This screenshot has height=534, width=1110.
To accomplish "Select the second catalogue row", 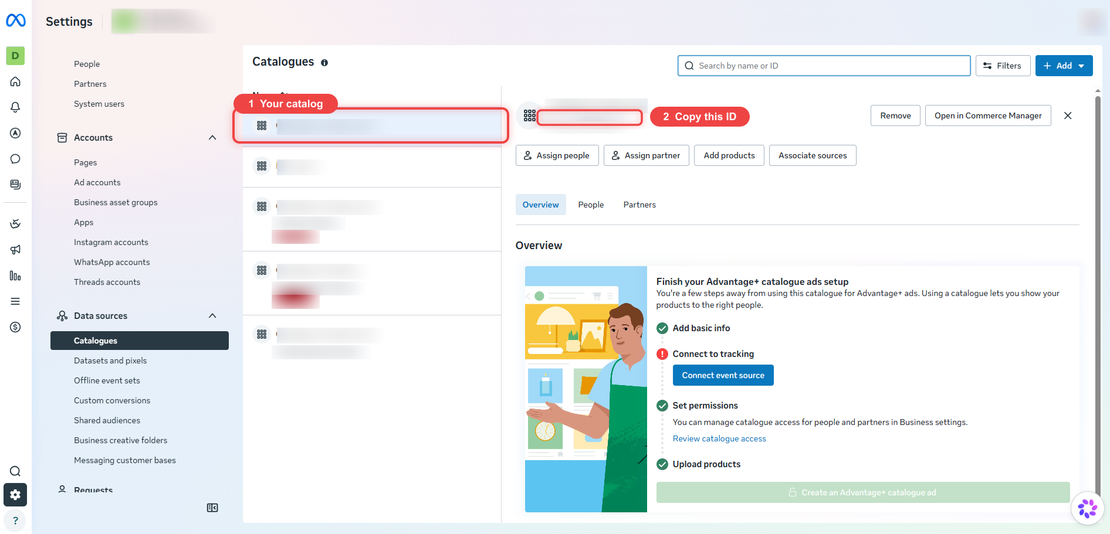I will [x=372, y=167].
